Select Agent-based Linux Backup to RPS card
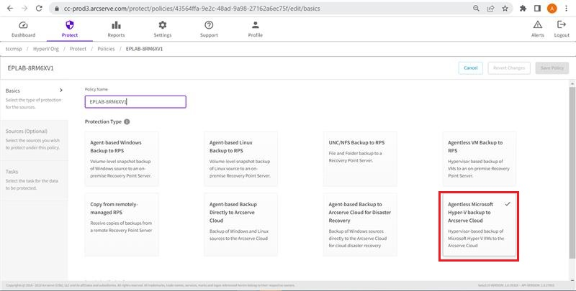576x291 pixels. pos(241,159)
